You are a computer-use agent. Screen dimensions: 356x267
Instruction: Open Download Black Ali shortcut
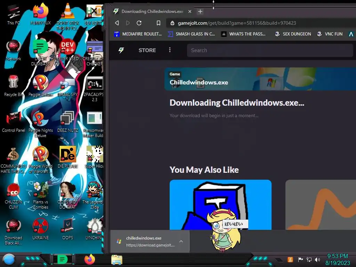14,232
